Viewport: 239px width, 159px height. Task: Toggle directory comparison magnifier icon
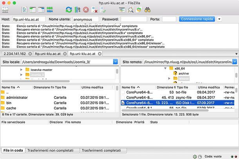(x=130, y=10)
